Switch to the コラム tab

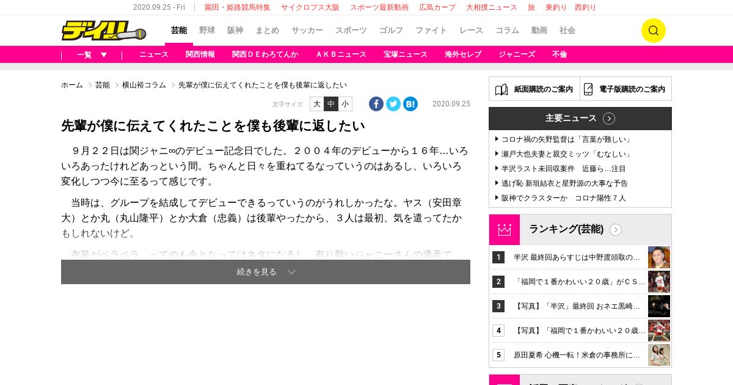click(x=507, y=31)
